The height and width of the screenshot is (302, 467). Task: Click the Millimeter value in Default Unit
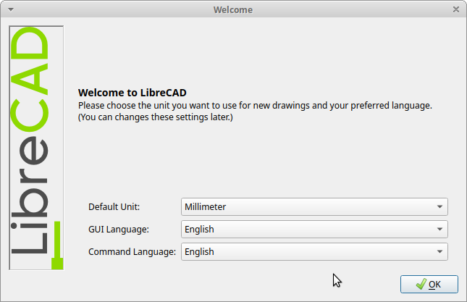click(206, 206)
